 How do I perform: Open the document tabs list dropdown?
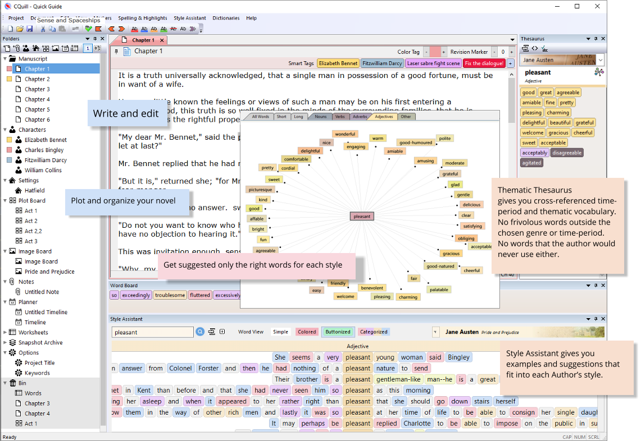(x=512, y=40)
